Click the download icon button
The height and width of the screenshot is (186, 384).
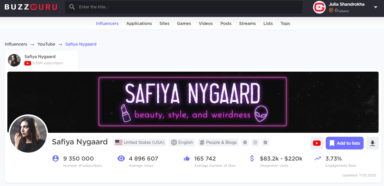[373, 143]
